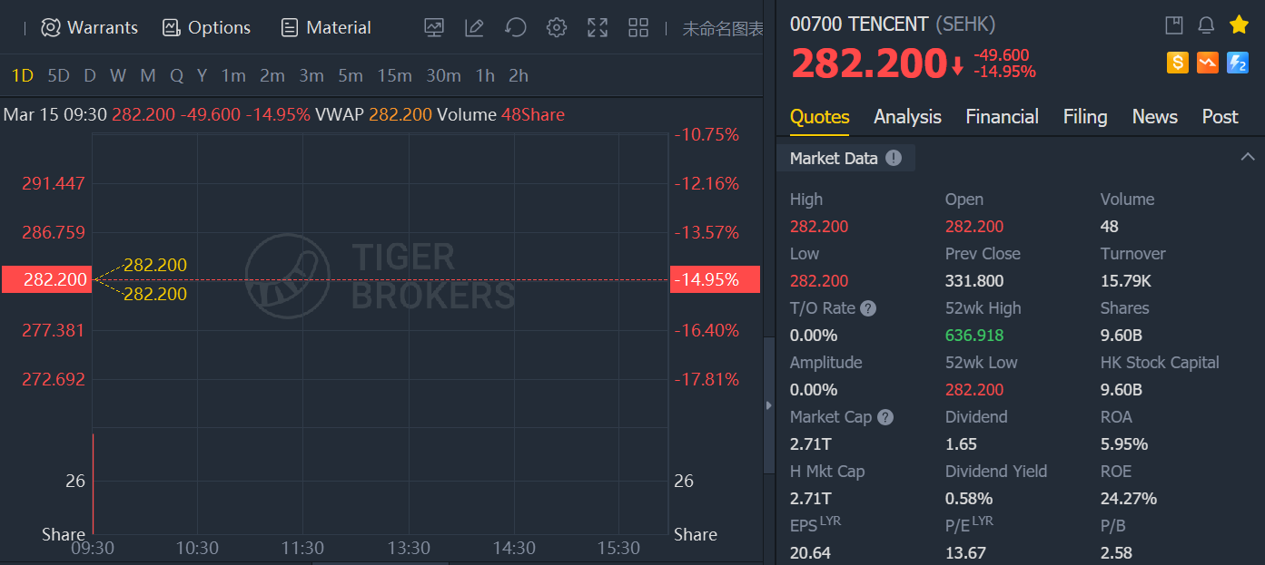The height and width of the screenshot is (565, 1265).
Task: Toggle the yellow watchlist star for TENCENT
Action: tap(1239, 24)
